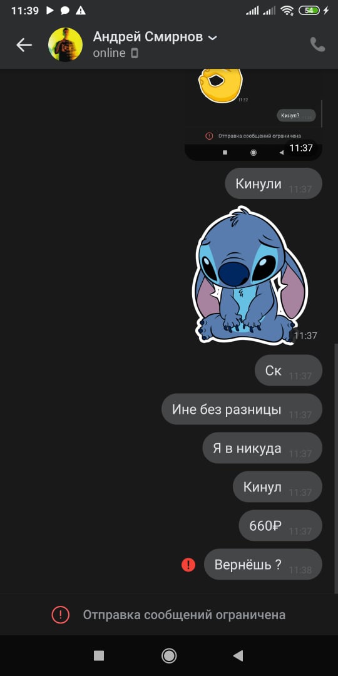Tap Android recent apps square button
The image size is (338, 676).
(x=99, y=656)
